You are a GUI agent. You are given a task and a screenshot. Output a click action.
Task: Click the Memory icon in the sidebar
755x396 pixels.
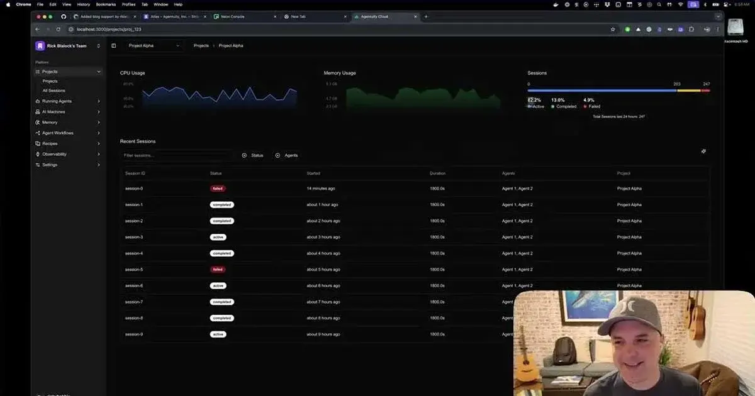(39, 122)
